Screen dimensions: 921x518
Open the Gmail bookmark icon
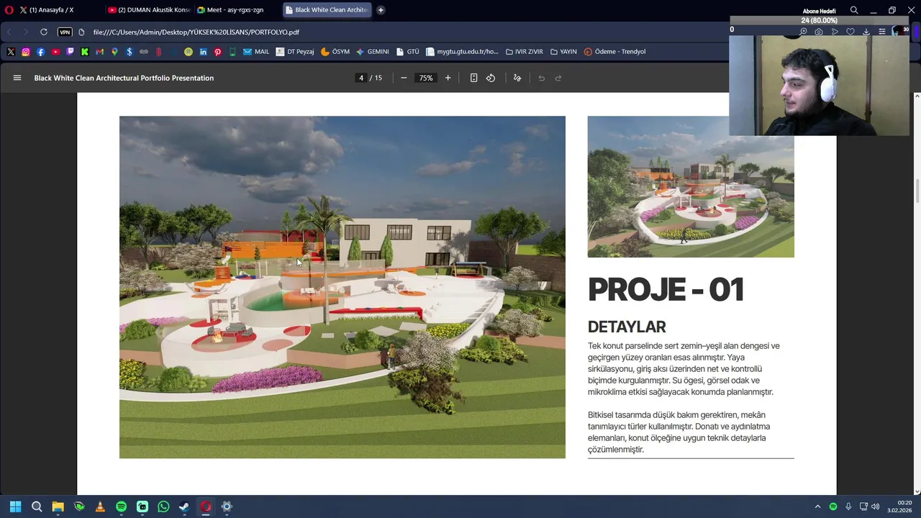(x=99, y=52)
